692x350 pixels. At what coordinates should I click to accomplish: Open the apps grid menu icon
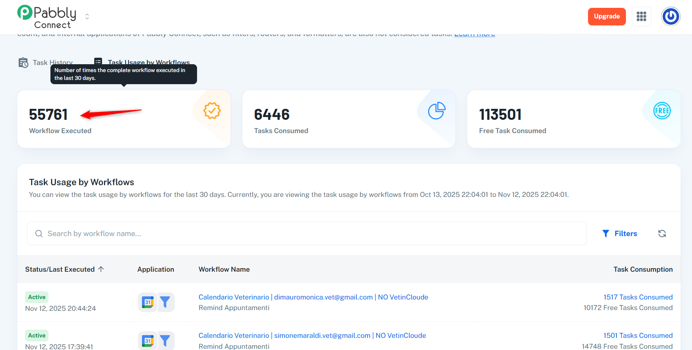641,16
